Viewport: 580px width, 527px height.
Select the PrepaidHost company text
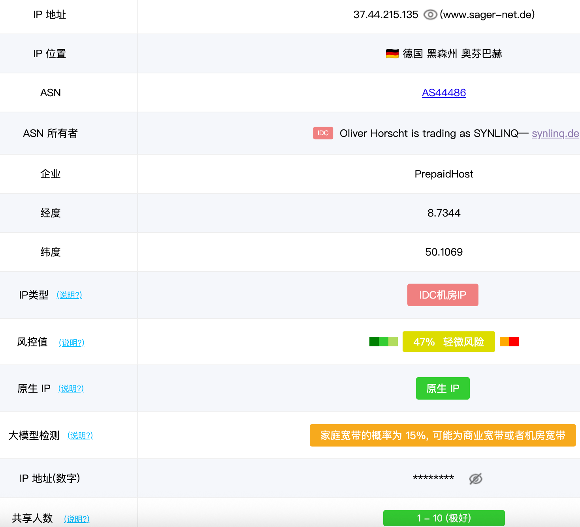[444, 174]
